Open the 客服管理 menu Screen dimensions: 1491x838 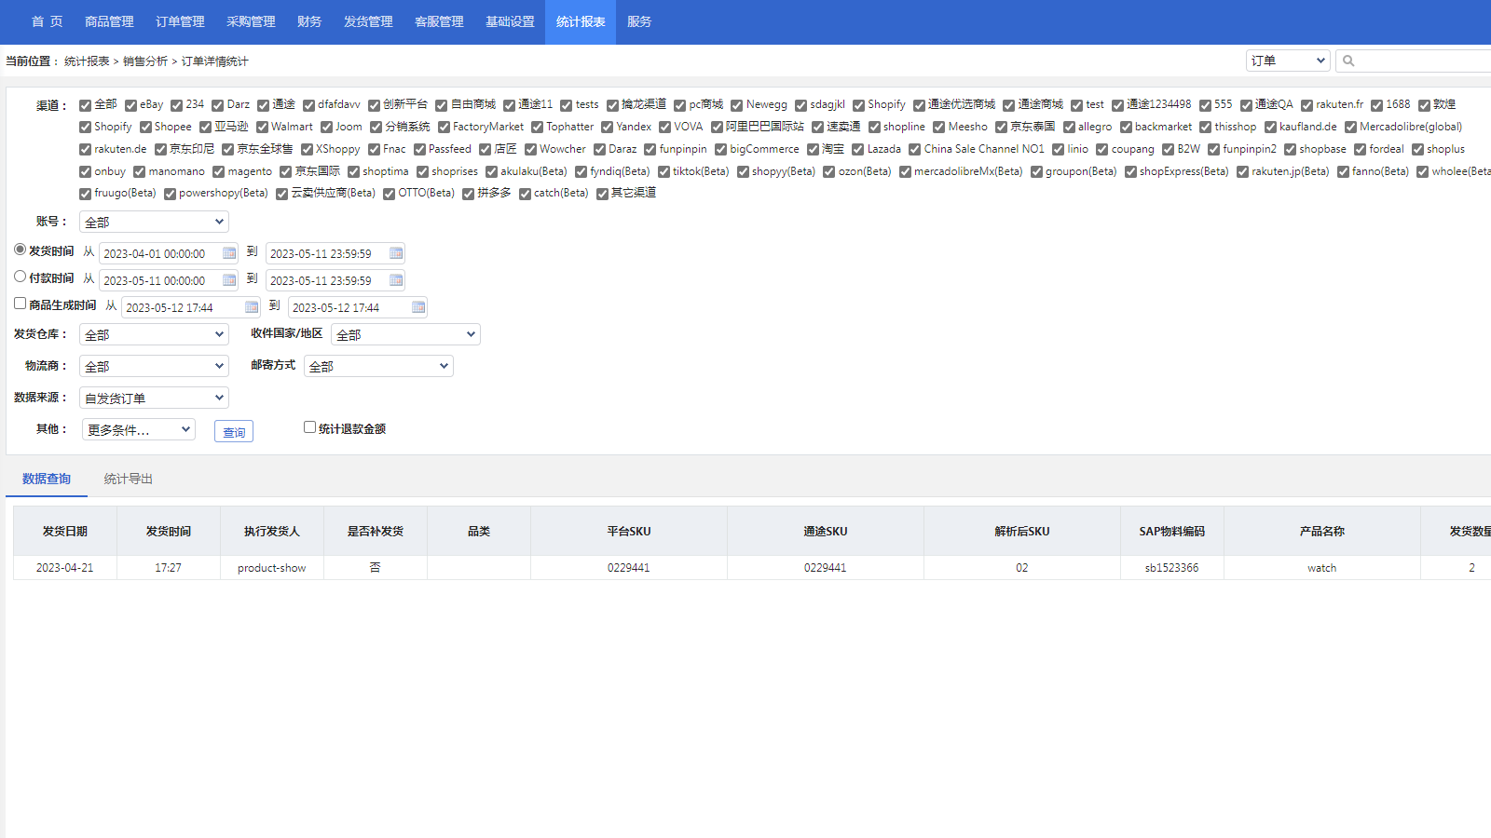click(439, 21)
